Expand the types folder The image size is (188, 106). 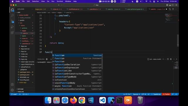point(24,36)
